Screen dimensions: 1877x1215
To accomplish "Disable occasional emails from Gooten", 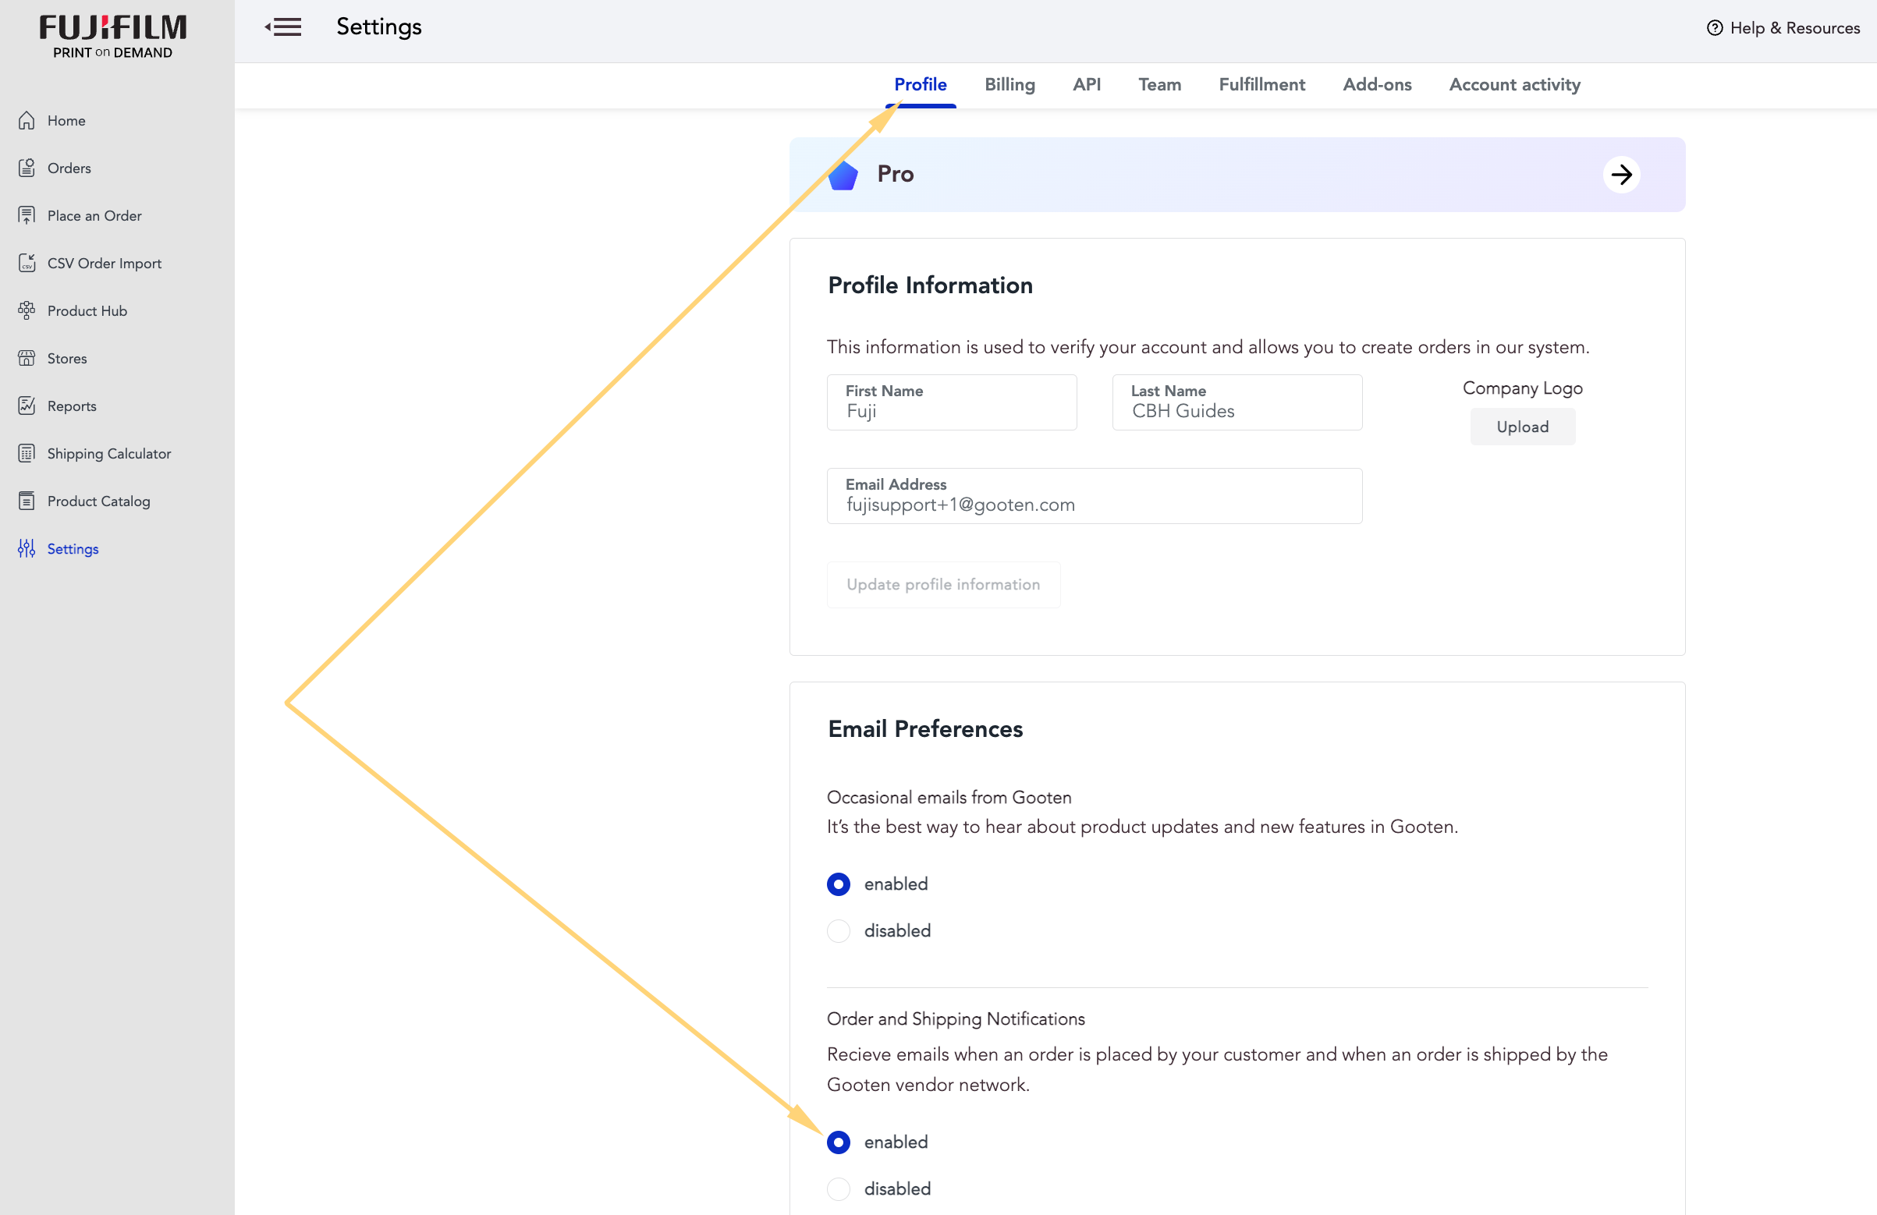I will pos(839,930).
